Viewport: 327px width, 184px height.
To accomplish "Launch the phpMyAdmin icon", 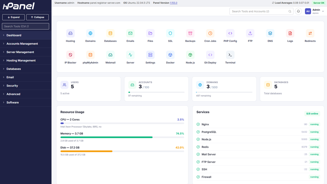I will pyautogui.click(x=90, y=55).
